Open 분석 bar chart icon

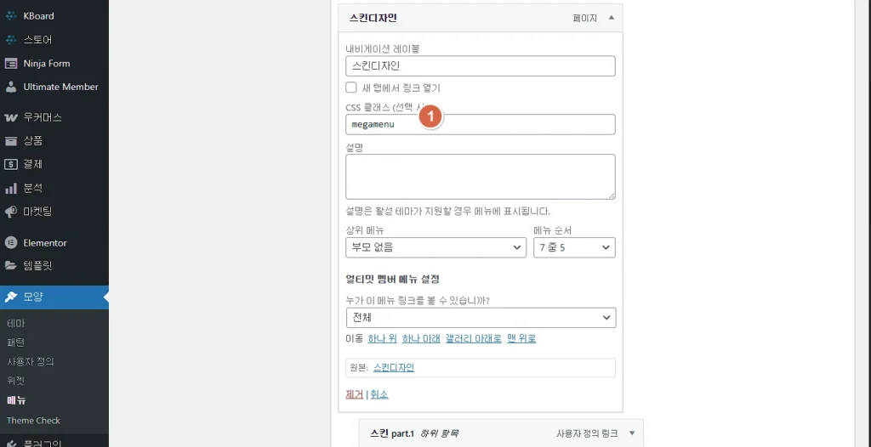pyautogui.click(x=10, y=189)
